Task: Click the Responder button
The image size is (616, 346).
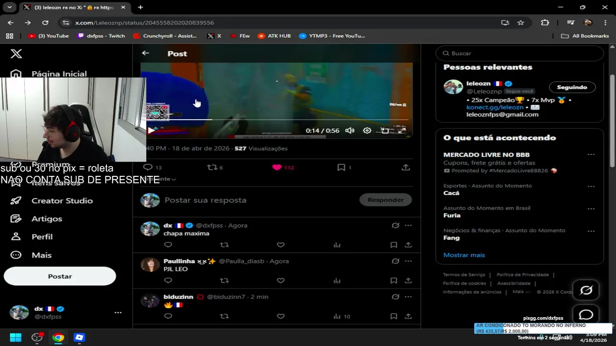Action: coord(385,200)
